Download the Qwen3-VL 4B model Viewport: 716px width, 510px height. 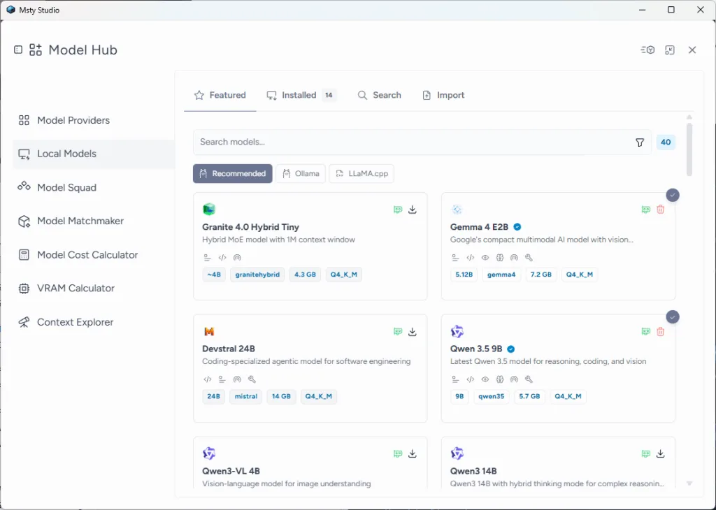point(413,453)
